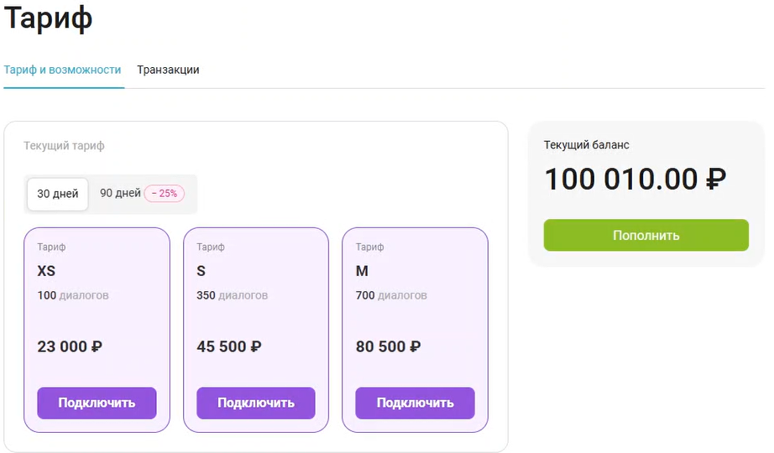Click the −25% discount badge
Viewport: 774px width, 453px height.
pyautogui.click(x=165, y=194)
